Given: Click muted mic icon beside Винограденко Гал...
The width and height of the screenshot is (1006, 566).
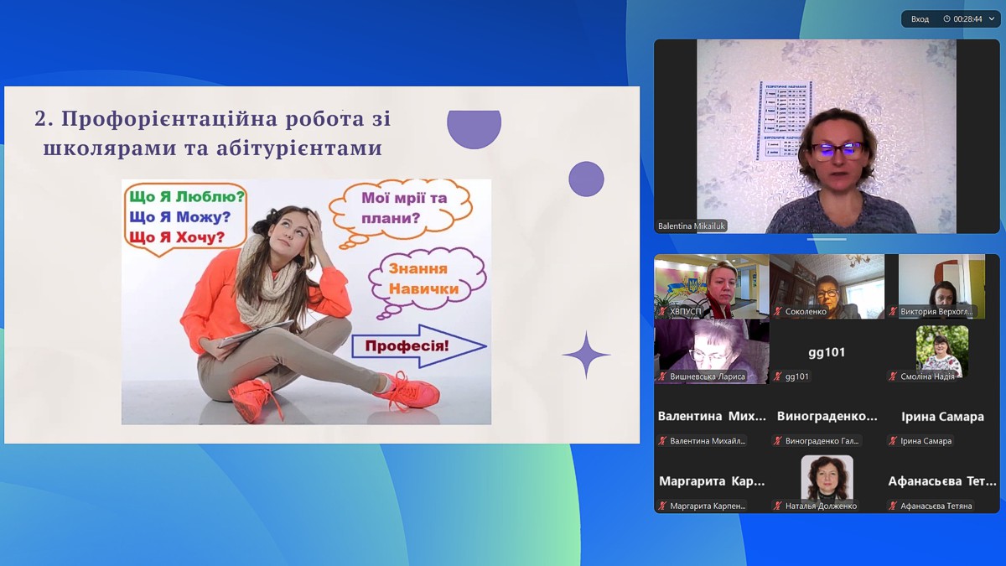Looking at the screenshot, I should [x=778, y=441].
